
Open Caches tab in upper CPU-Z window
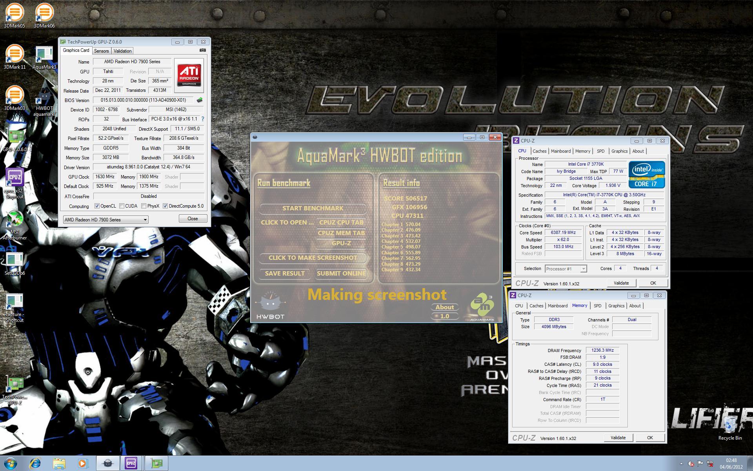point(539,151)
